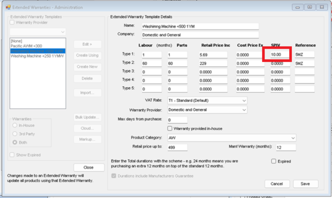Tick the Expired checkbox
The image size is (332, 198).
point(274,161)
